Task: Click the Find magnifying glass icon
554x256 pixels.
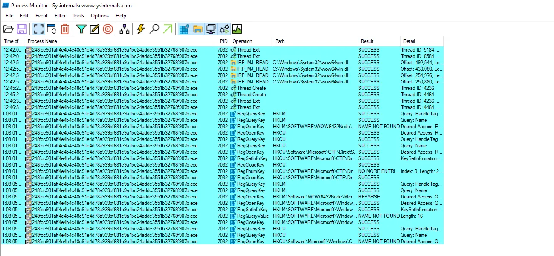Action: pyautogui.click(x=154, y=29)
